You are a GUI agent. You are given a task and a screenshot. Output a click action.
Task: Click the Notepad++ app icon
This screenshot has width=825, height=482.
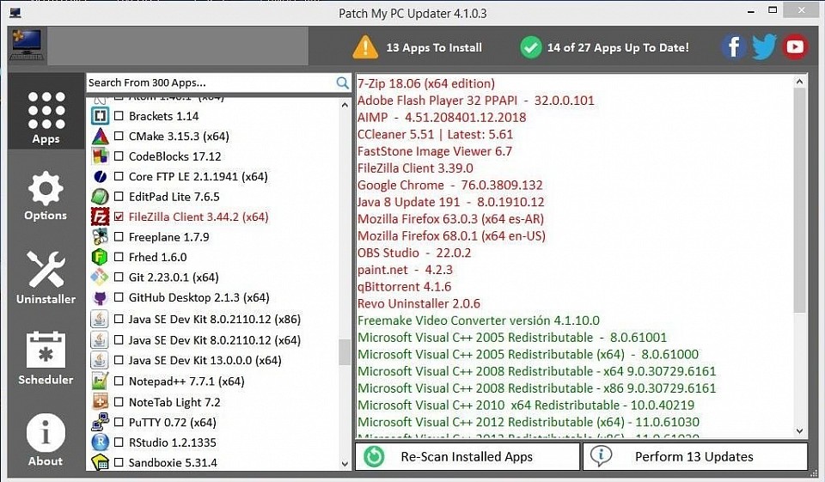click(x=100, y=381)
